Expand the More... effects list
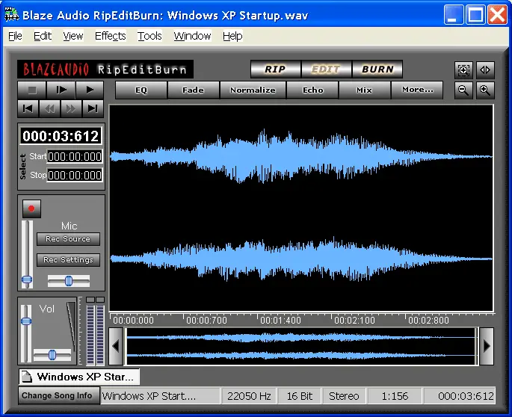This screenshot has height=417, width=512. tap(417, 90)
